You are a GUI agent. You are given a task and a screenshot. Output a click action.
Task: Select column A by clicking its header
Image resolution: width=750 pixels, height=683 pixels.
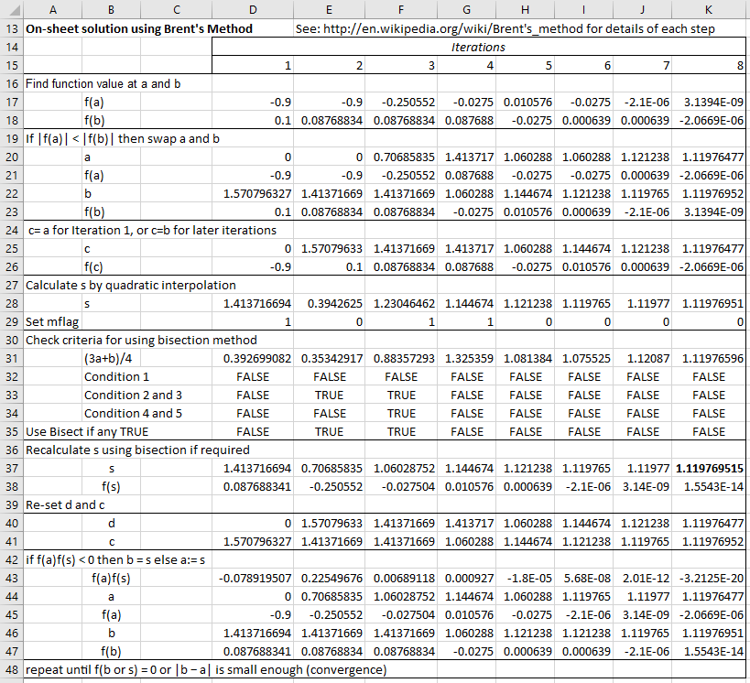tap(52, 10)
